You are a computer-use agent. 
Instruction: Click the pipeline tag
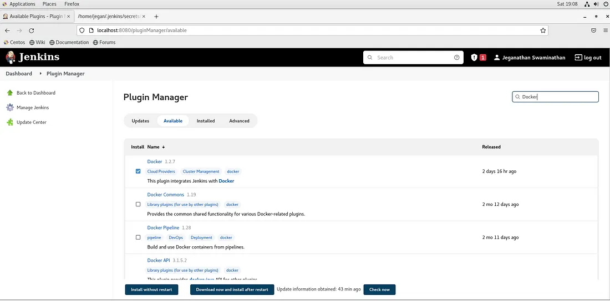[154, 237]
